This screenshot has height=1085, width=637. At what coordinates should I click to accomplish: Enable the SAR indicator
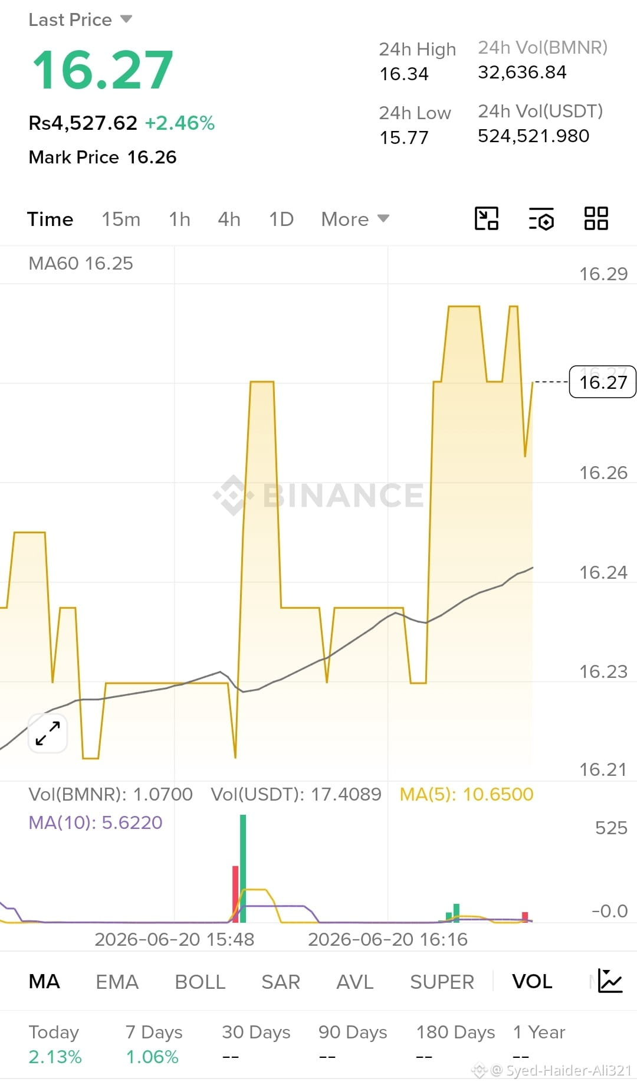[281, 981]
